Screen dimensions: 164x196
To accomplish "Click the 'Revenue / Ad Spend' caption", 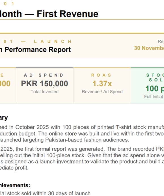I will (102, 92).
